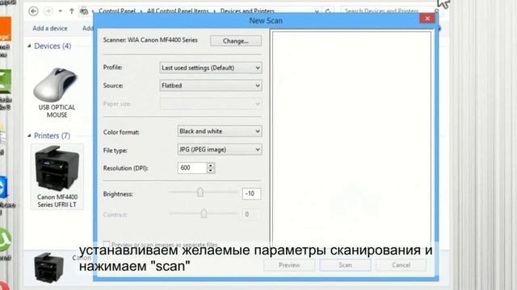
Task: Increase resolution with the up arrow
Action: tap(211, 165)
